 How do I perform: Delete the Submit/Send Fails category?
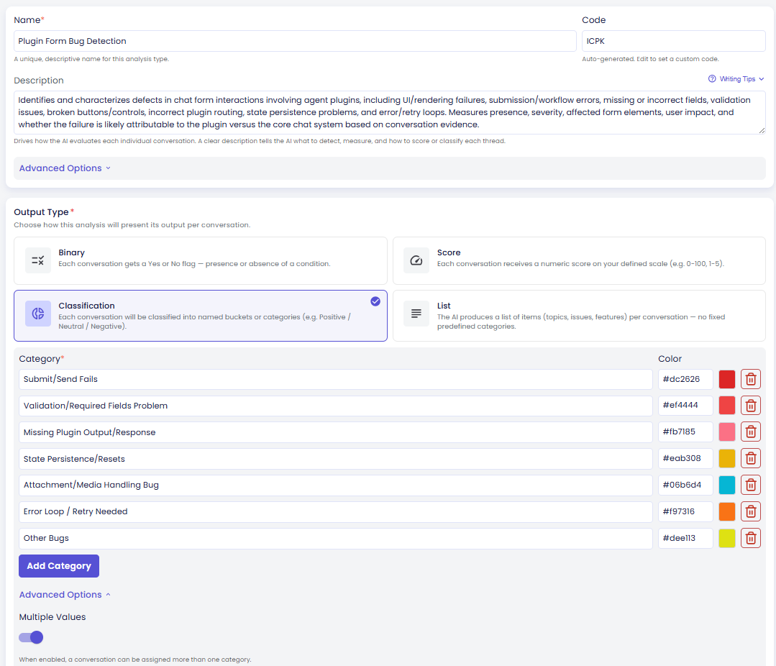(x=750, y=379)
